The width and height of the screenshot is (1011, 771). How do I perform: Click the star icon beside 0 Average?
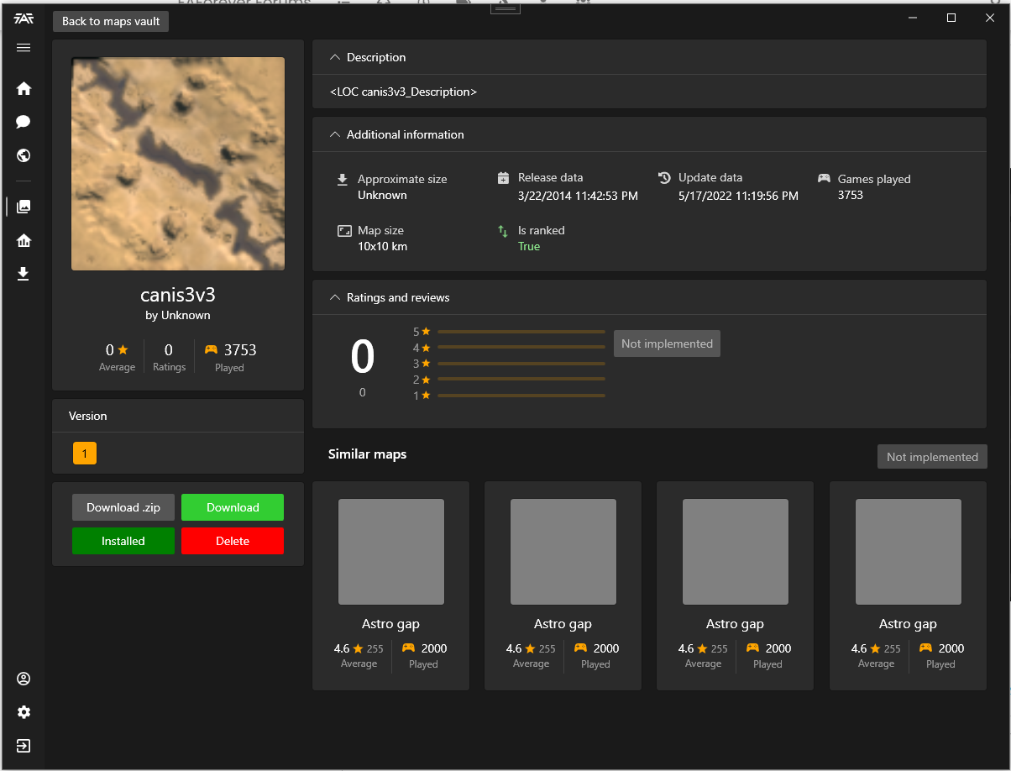pos(123,349)
